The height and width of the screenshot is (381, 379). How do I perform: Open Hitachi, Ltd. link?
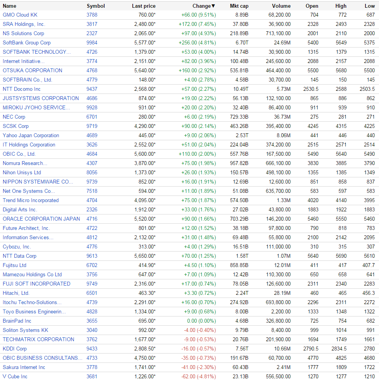[16, 293]
